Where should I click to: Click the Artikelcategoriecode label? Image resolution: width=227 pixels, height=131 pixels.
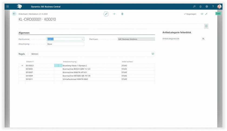click(x=171, y=39)
